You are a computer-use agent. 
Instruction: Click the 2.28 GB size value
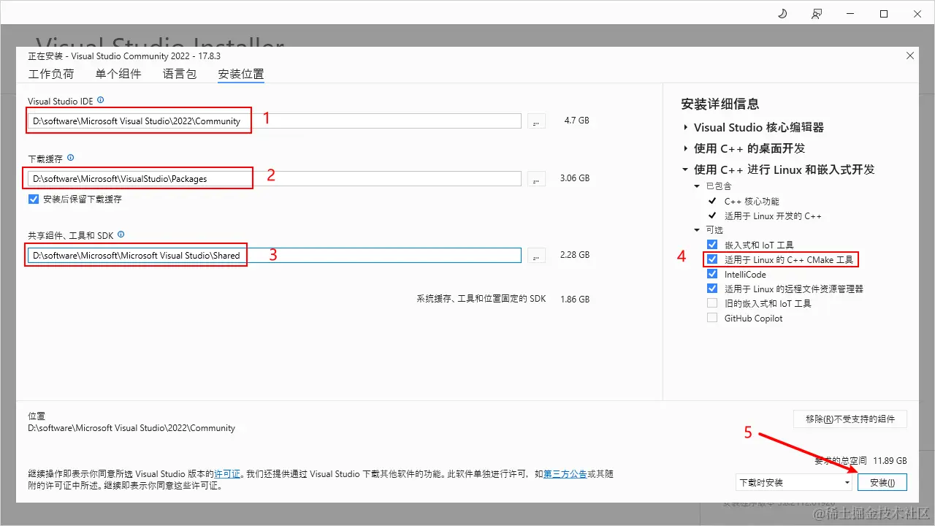(x=575, y=255)
